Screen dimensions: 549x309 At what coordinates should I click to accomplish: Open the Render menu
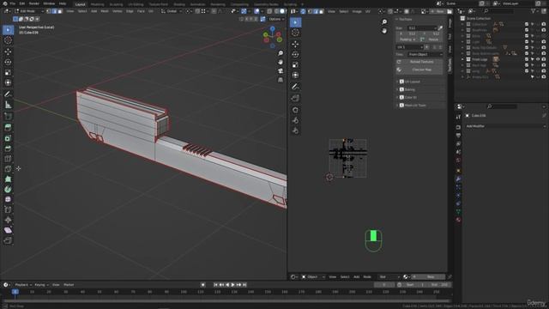34,3
